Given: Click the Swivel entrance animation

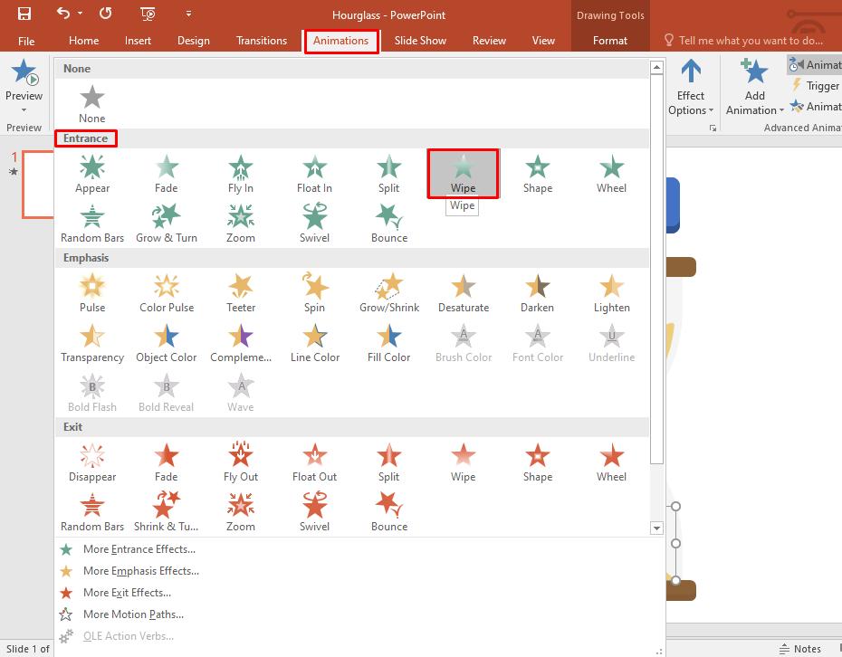Looking at the screenshot, I should click(x=314, y=223).
